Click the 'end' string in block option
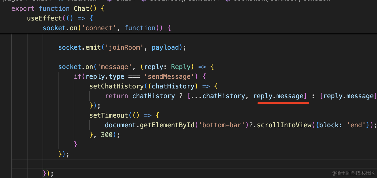The height and width of the screenshot is (178, 377). point(356,125)
